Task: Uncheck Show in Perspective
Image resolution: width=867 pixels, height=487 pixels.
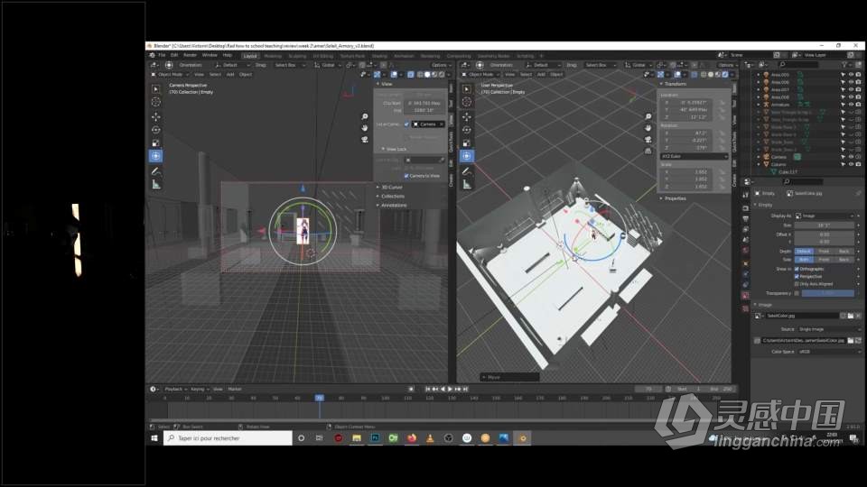Action: pos(797,276)
